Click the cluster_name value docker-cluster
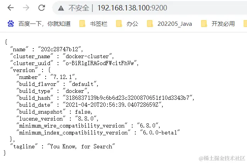This screenshot has width=247, height=163. pos(87,56)
